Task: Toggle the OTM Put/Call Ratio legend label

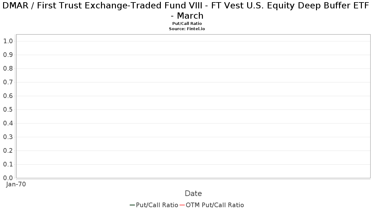Action: tap(215, 205)
